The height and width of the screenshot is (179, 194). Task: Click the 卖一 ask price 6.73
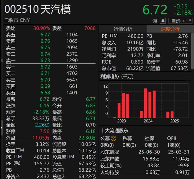46,60
